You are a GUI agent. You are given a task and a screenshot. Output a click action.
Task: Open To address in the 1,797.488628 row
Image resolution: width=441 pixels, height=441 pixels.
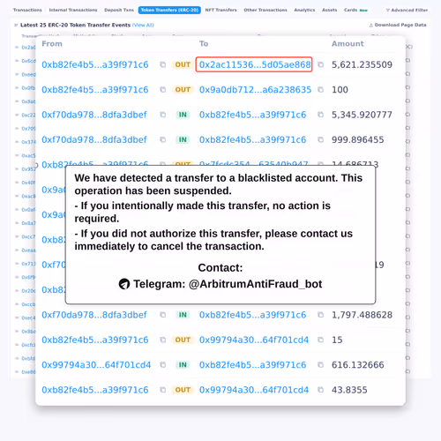click(x=252, y=315)
